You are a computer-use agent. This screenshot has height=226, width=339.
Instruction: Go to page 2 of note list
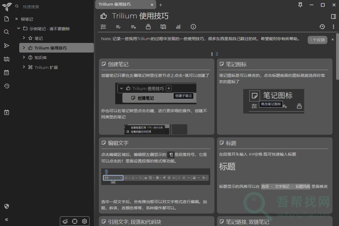tap(217, 54)
